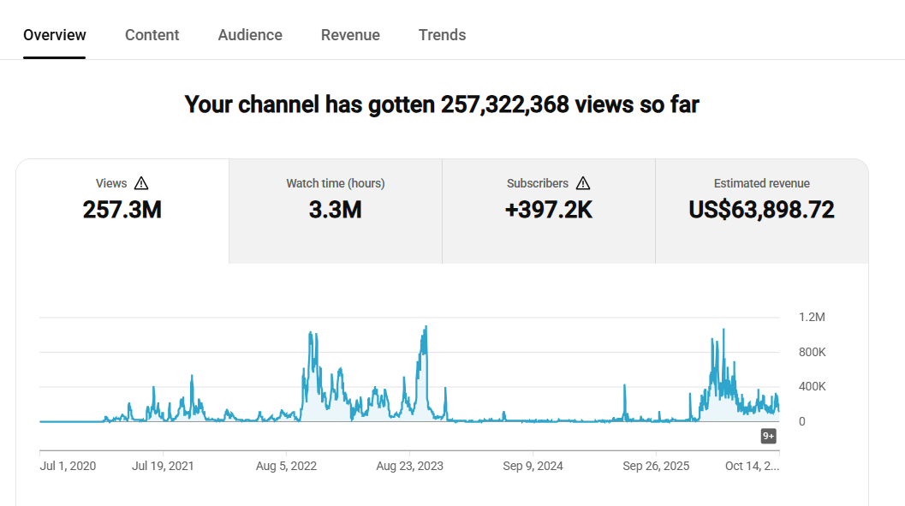Click the Aug 5, 2022 axis label

coord(286,467)
